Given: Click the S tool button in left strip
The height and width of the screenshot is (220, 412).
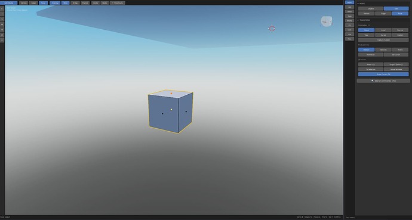Looking at the screenshot, I should click(2, 19).
